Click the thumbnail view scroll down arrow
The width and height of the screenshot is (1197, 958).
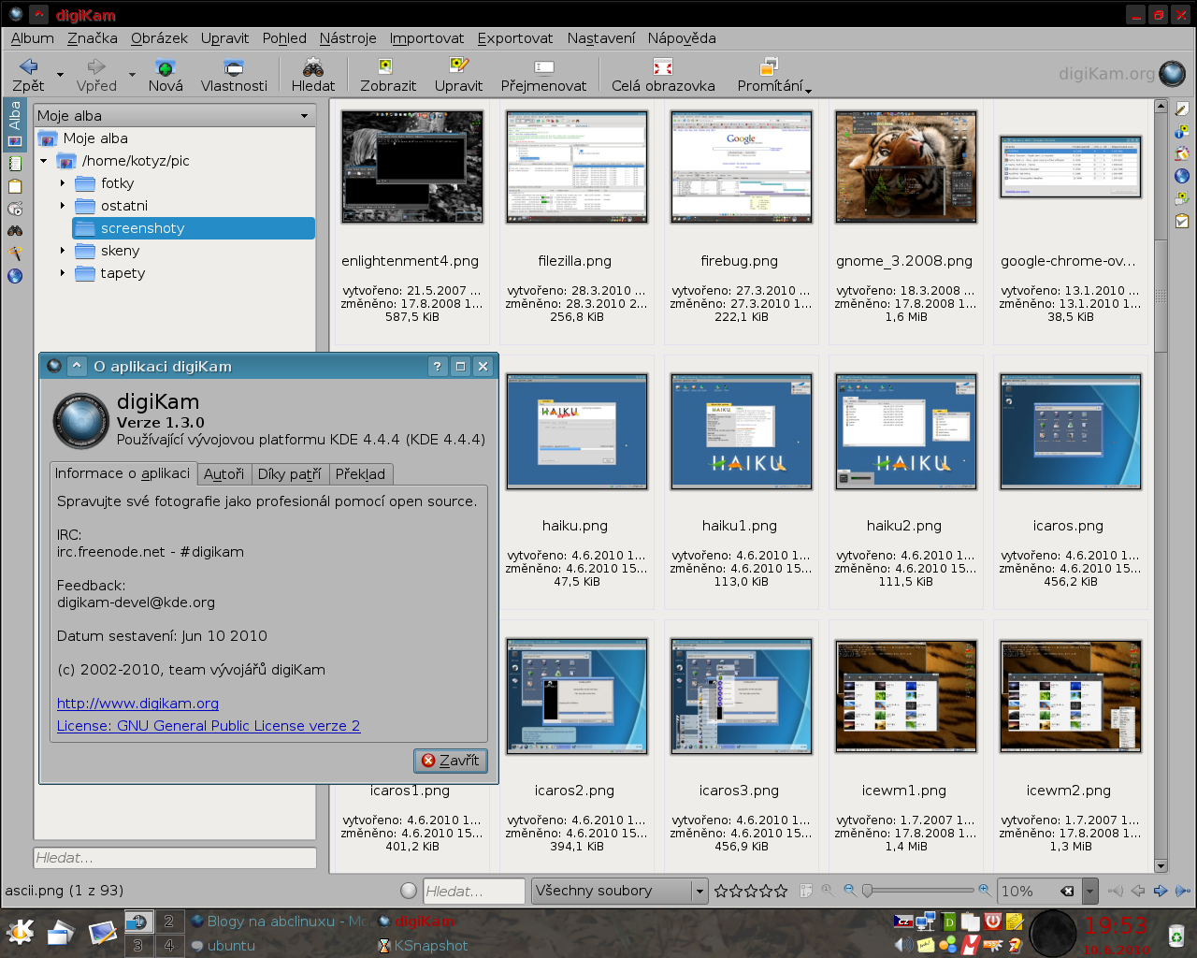coord(1161,866)
